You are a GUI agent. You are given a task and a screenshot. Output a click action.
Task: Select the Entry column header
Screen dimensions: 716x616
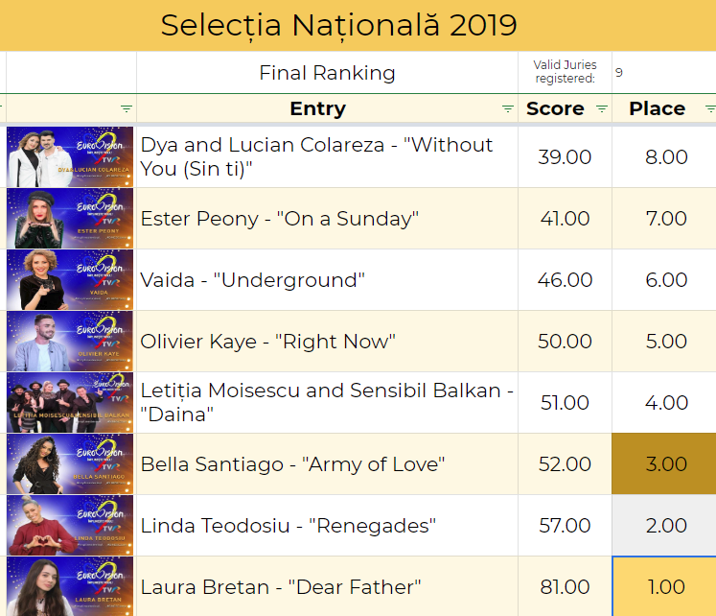tap(328, 108)
